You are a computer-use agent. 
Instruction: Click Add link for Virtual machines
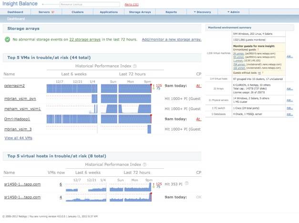[289, 56]
